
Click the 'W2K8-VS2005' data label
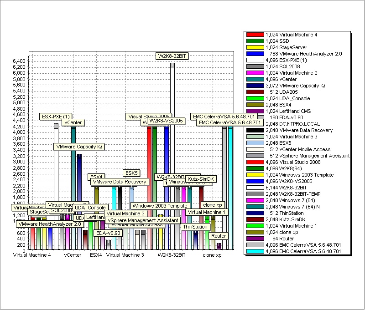(166, 121)
